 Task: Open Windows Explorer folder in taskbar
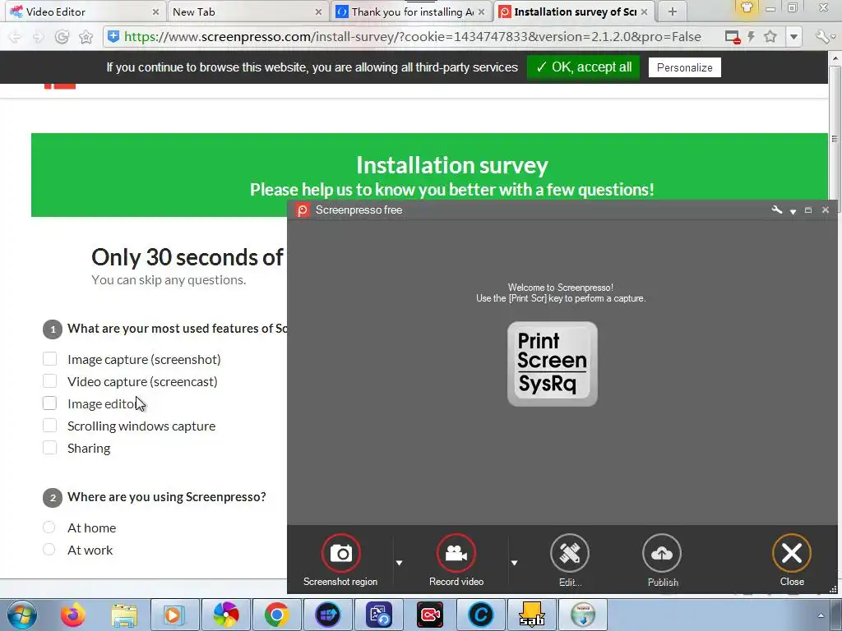tap(124, 615)
